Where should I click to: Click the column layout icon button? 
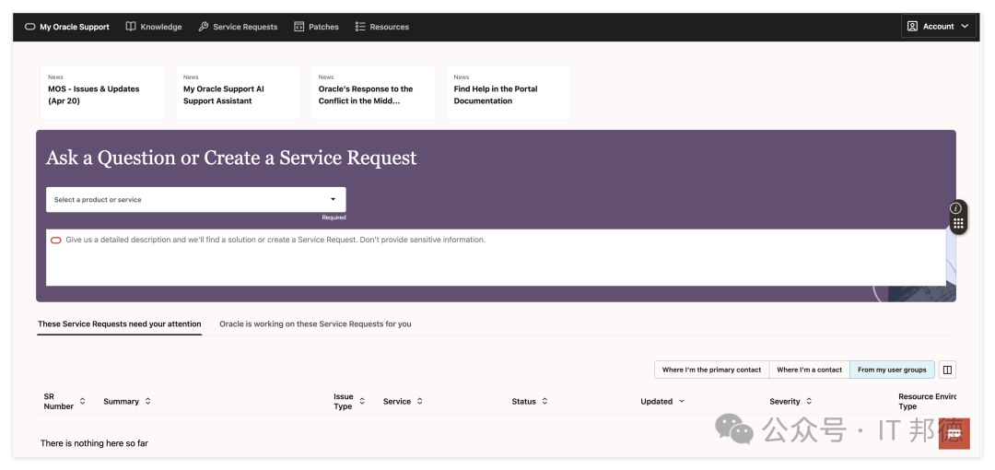pyautogui.click(x=947, y=370)
